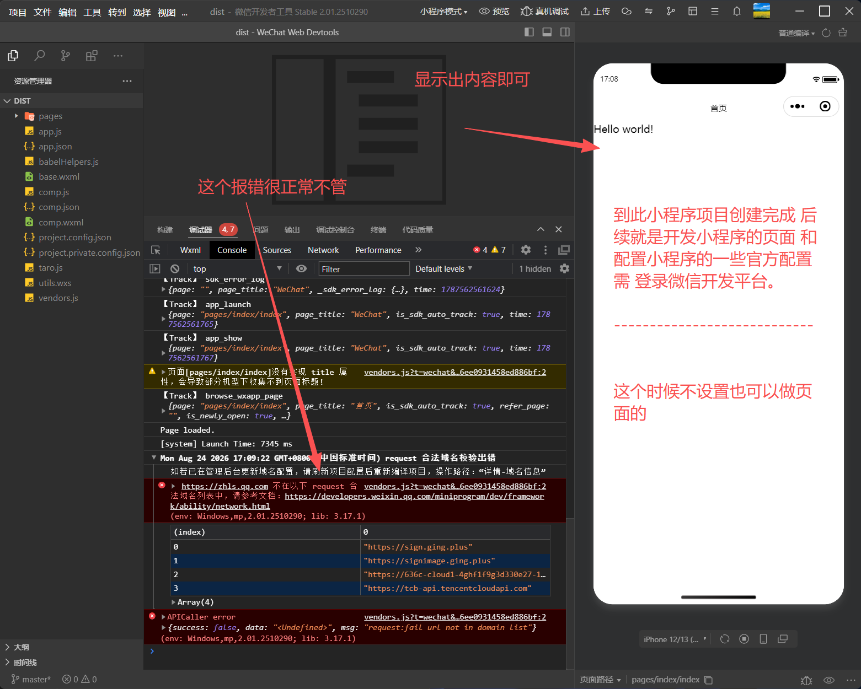Toggle the live expression eye in the console
Viewport: 861px width, 689px height.
(x=301, y=269)
